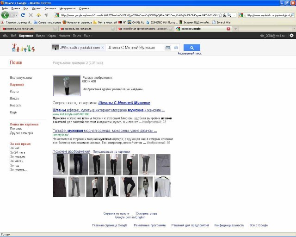Open the Экзамен ПДД онлайн bookmark
This screenshot has width=296, height=237.
(x=195, y=22)
